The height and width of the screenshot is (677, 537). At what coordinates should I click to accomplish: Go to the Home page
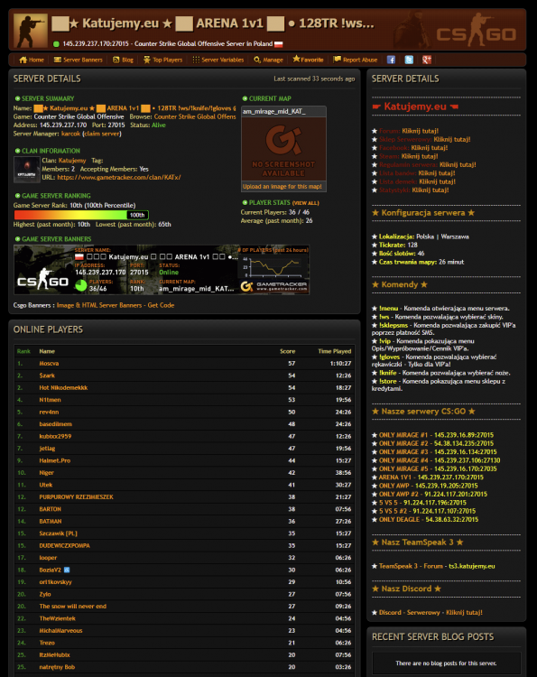32,60
